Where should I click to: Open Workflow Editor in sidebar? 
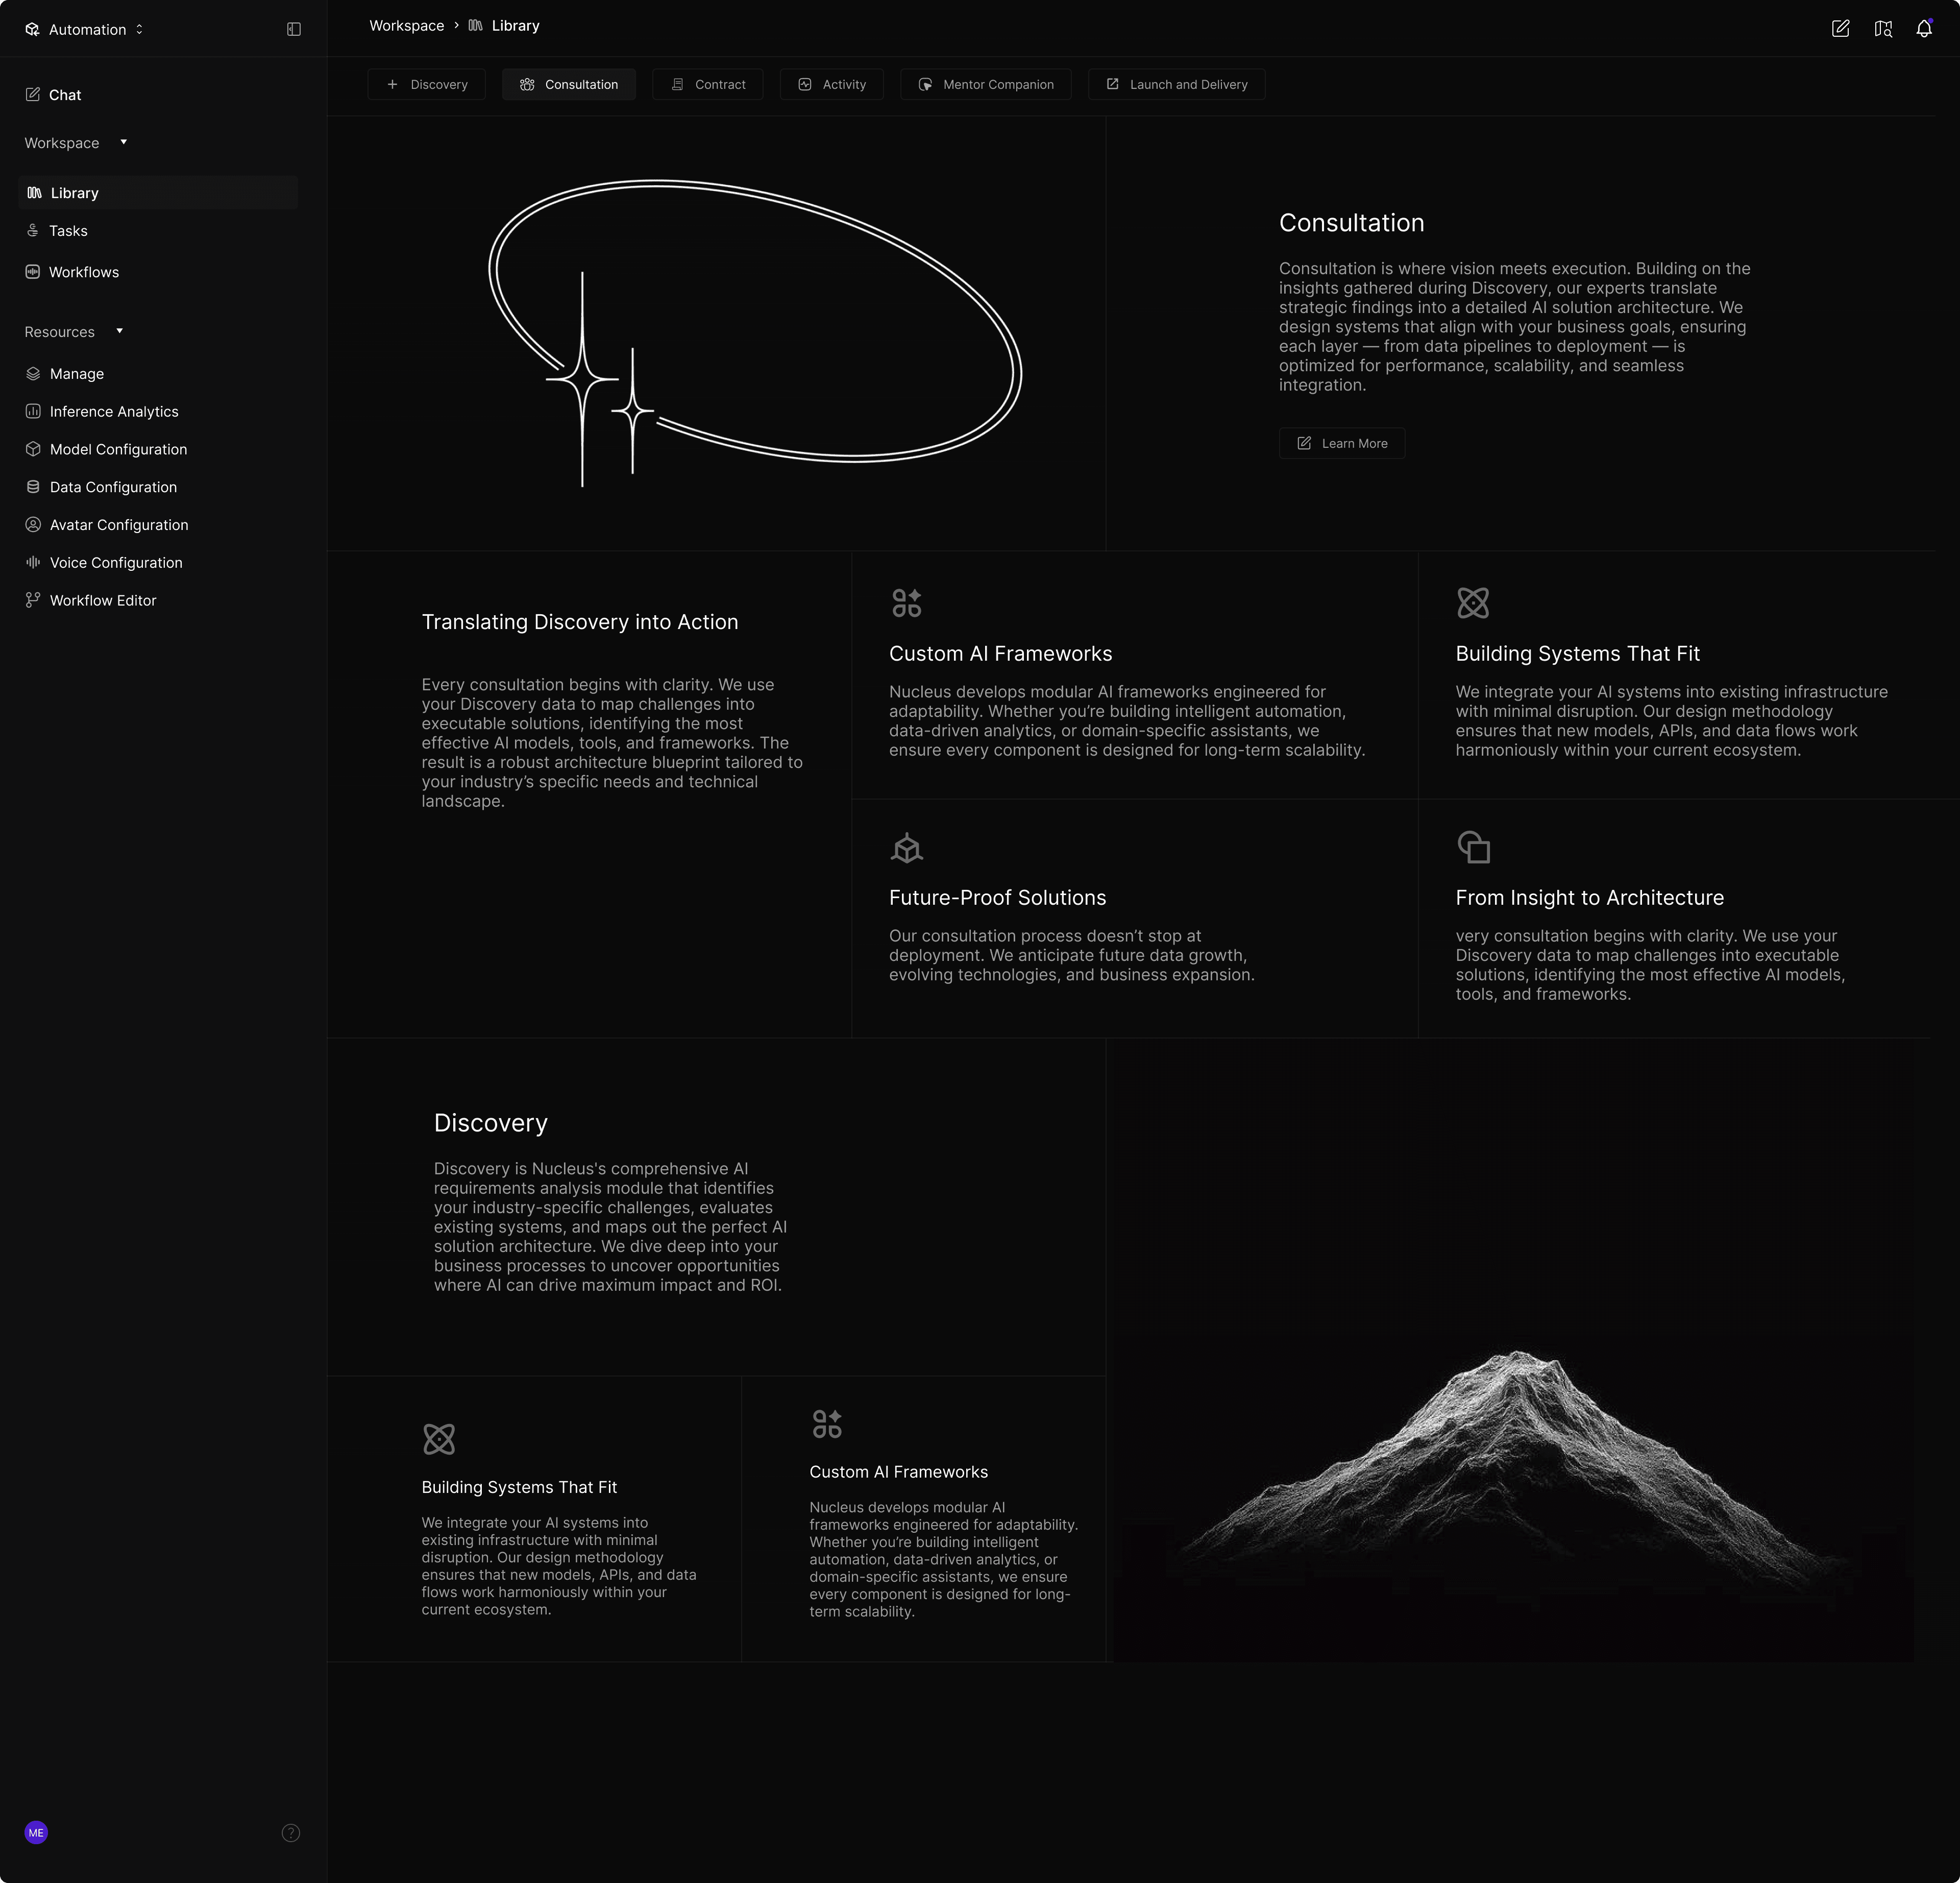click(x=102, y=600)
